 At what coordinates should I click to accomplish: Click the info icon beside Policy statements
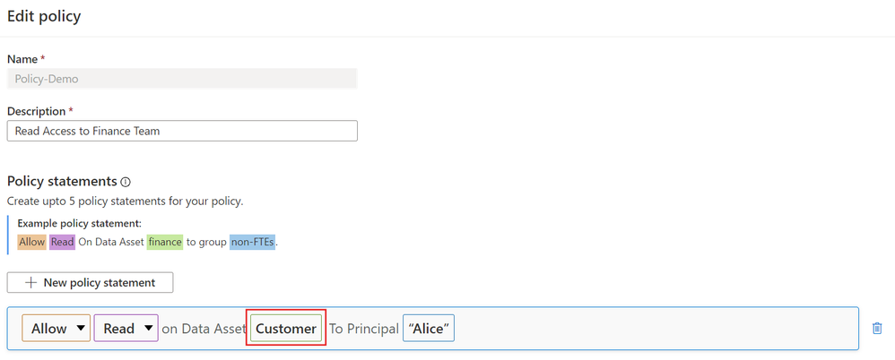pyautogui.click(x=126, y=182)
